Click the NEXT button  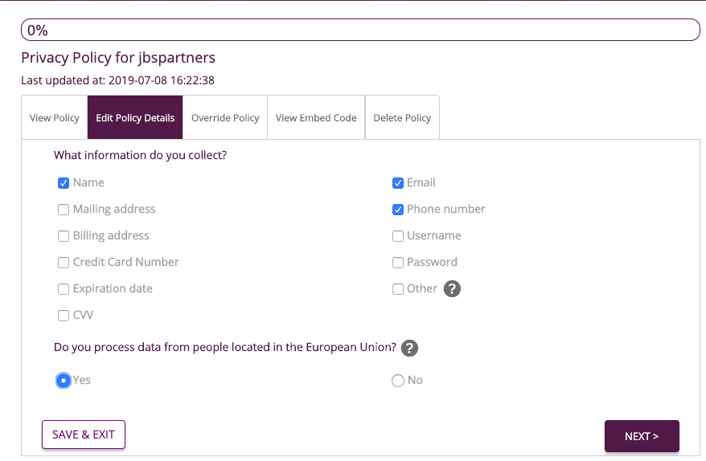(x=642, y=436)
